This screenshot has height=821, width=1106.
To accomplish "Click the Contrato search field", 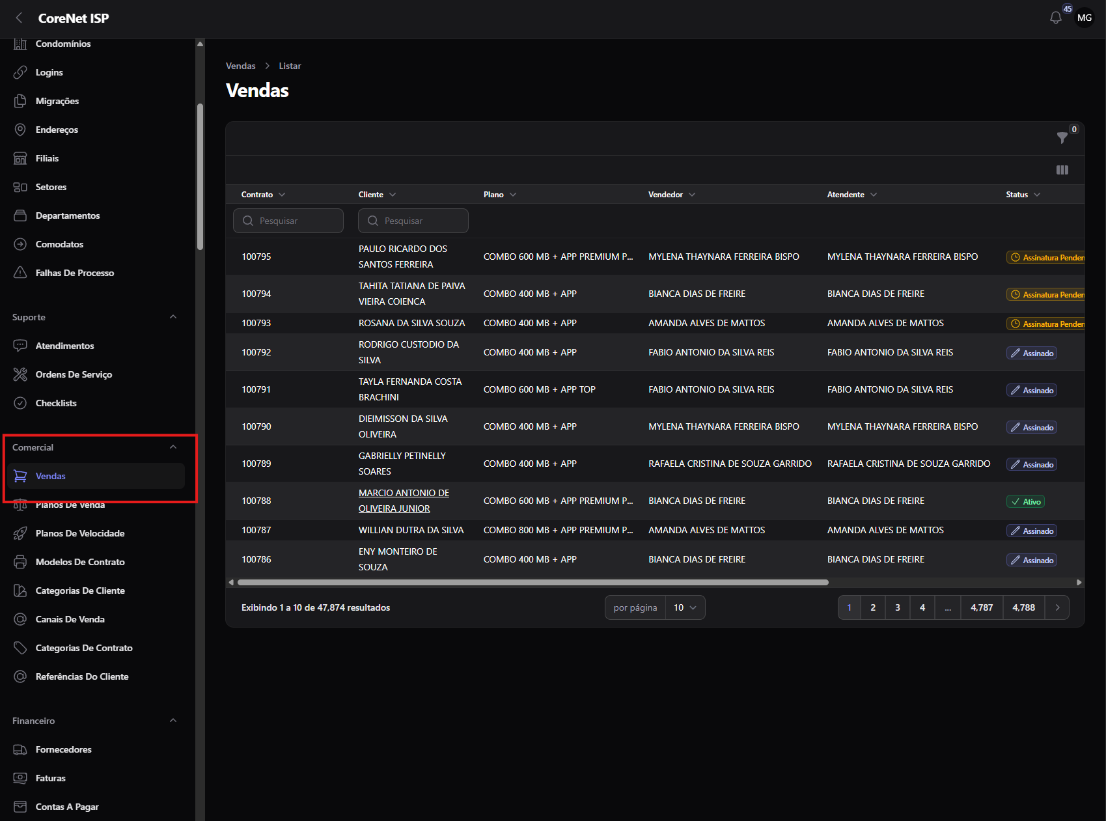I will click(288, 221).
